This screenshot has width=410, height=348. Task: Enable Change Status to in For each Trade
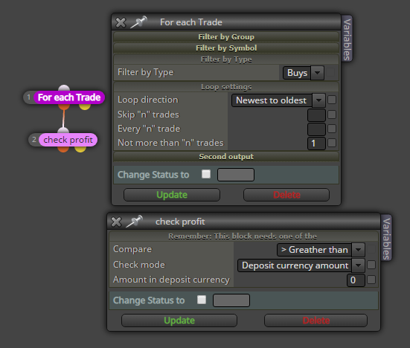click(206, 174)
